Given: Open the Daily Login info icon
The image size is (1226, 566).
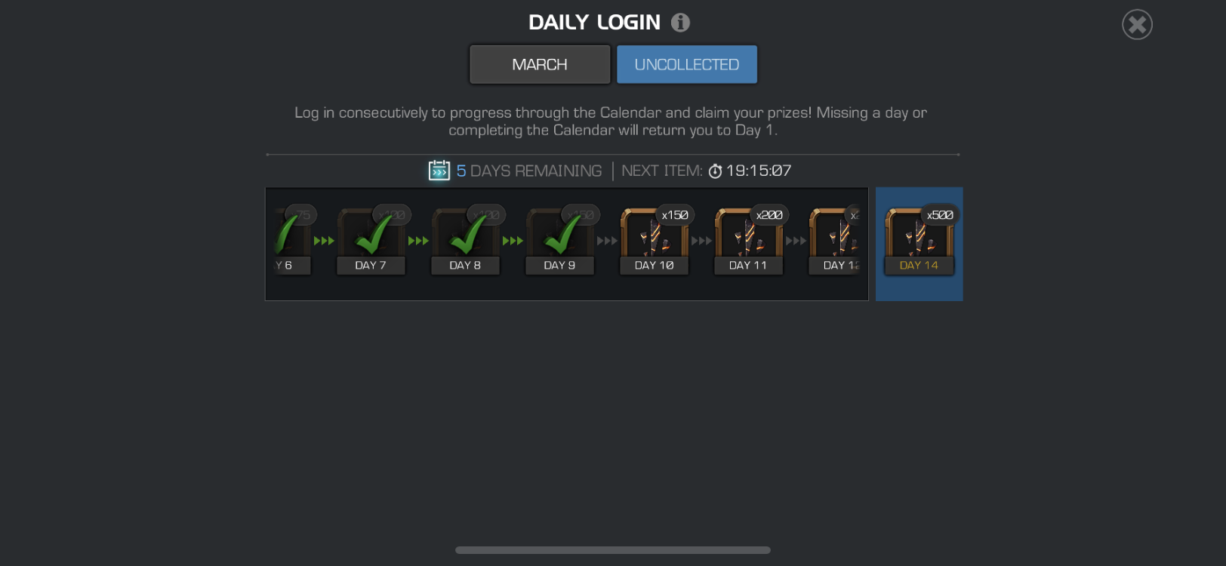Looking at the screenshot, I should (x=680, y=23).
